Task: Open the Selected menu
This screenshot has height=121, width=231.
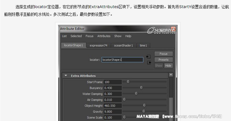Action: pyautogui.click(x=76, y=36)
